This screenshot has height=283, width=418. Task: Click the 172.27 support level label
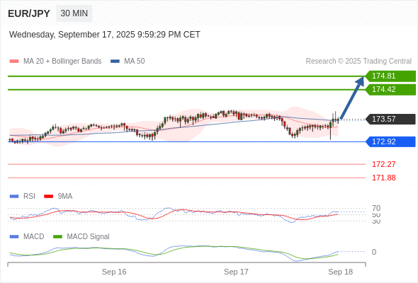click(x=383, y=164)
